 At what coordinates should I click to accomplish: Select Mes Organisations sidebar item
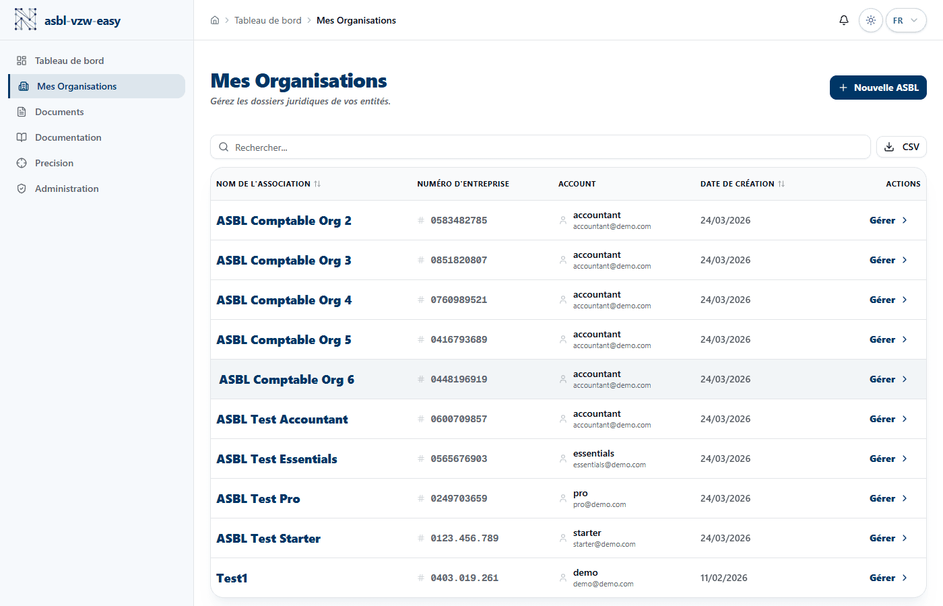click(97, 86)
